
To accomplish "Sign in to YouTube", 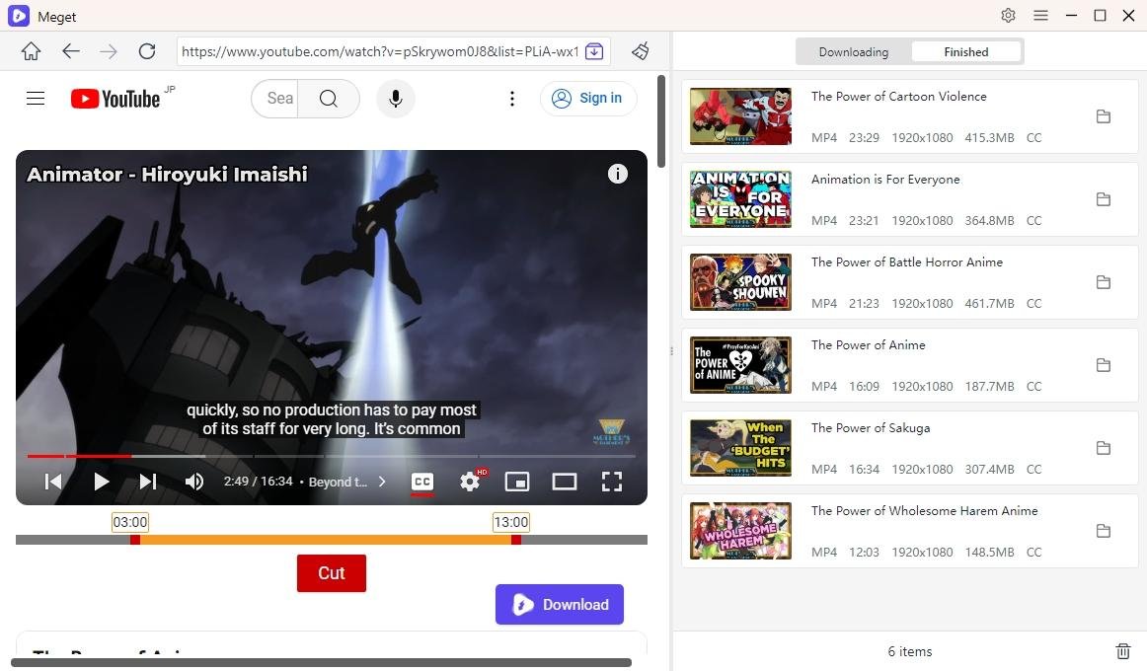I will point(588,98).
